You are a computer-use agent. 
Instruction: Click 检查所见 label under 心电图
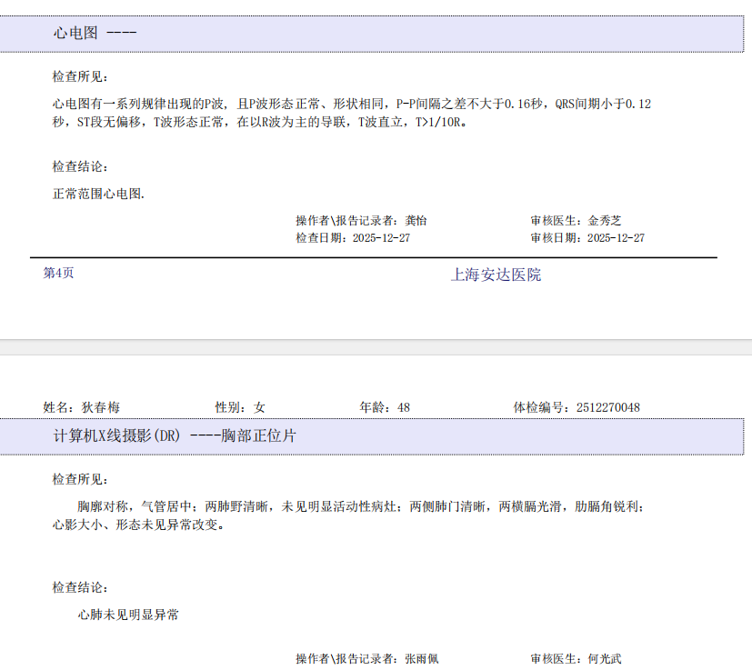81,76
